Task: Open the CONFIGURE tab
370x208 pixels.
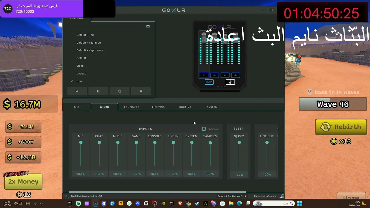Action: coord(132,107)
